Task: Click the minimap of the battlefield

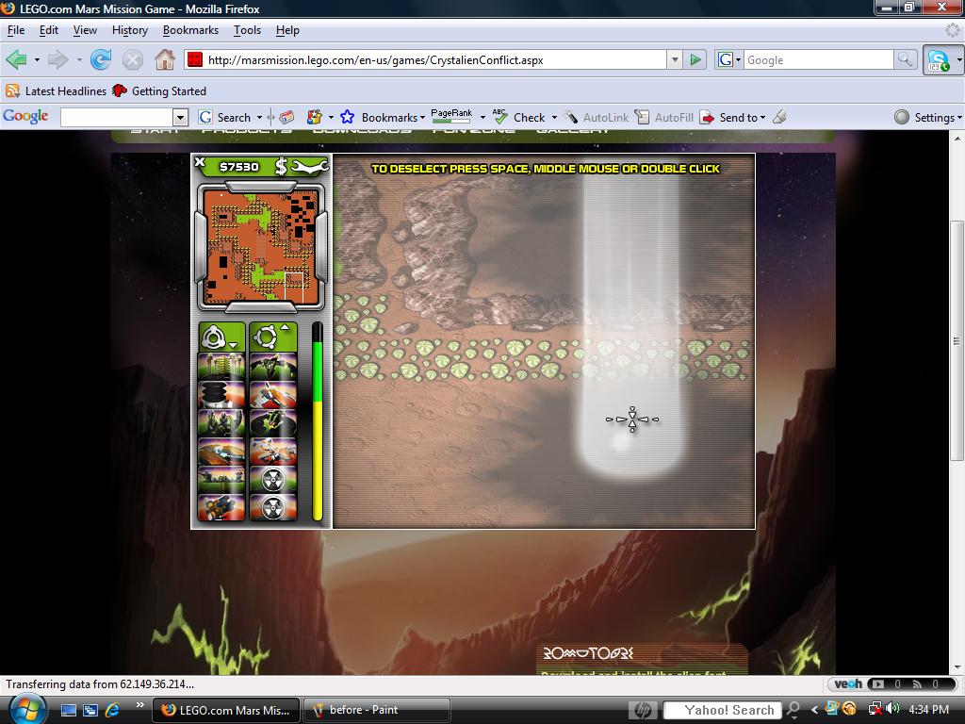Action: (x=261, y=246)
